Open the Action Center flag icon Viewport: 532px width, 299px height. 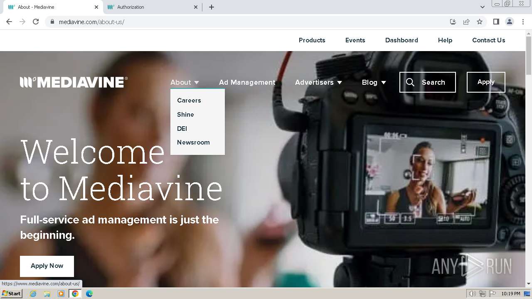click(493, 294)
